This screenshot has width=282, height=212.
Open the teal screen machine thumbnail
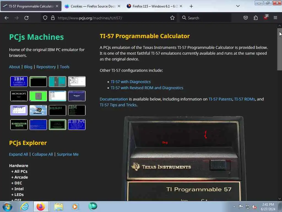57,81
